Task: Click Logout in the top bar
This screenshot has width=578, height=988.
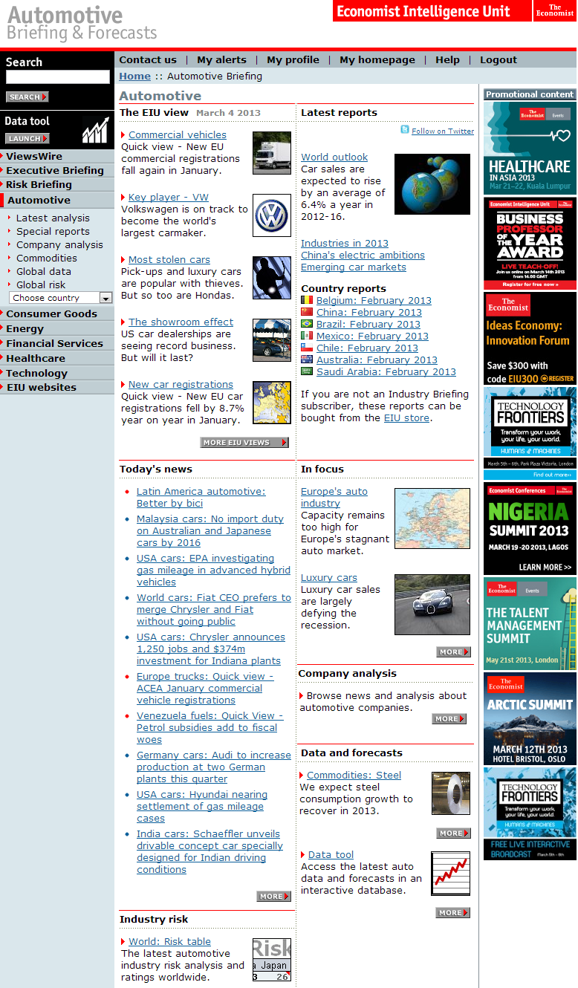Action: tap(499, 60)
